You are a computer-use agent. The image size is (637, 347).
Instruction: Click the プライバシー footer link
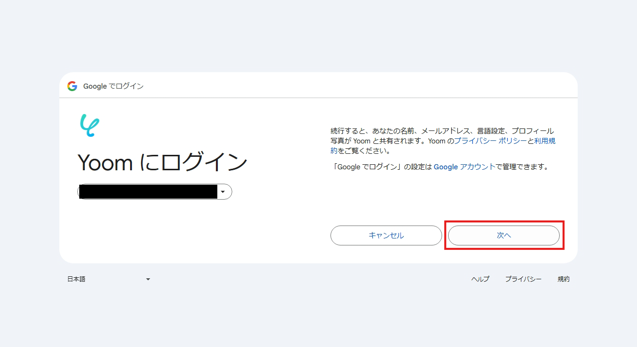pyautogui.click(x=523, y=279)
